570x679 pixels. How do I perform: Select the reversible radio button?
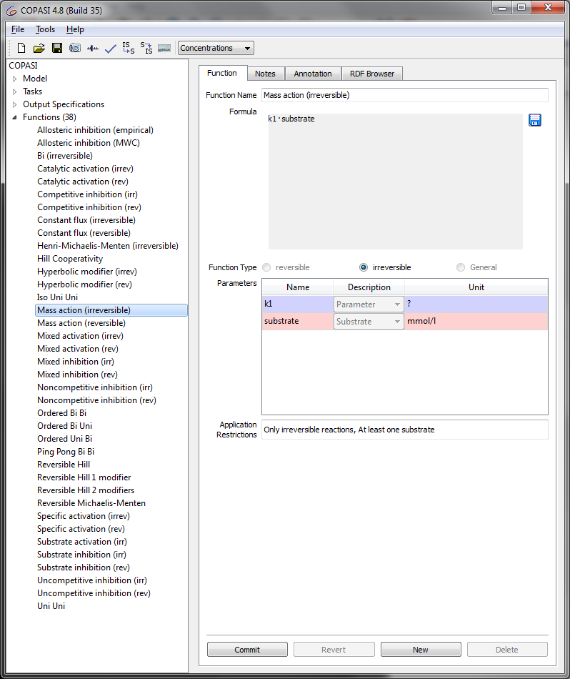(267, 267)
